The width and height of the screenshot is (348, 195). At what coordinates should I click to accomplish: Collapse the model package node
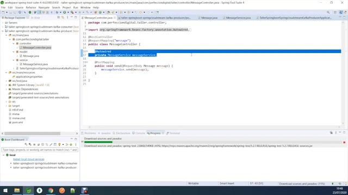coord(14,52)
